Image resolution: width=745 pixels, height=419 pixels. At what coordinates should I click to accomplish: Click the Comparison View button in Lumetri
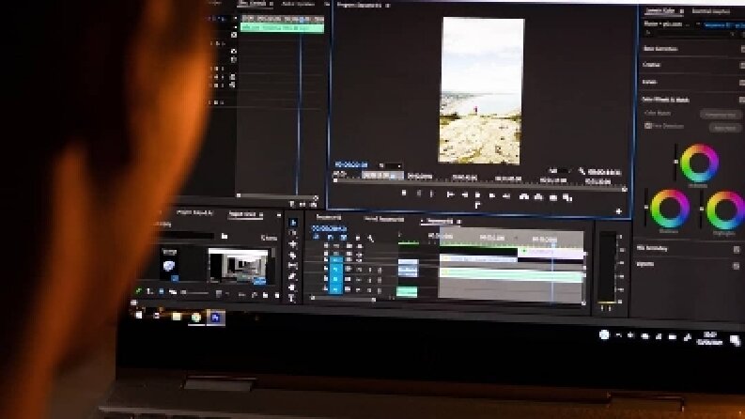[x=721, y=115]
